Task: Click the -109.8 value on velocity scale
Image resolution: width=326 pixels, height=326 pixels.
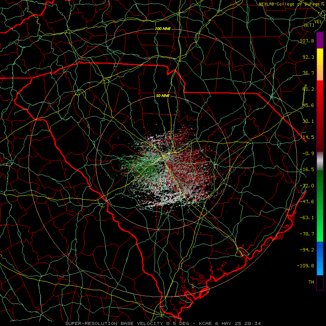Action: click(x=305, y=266)
